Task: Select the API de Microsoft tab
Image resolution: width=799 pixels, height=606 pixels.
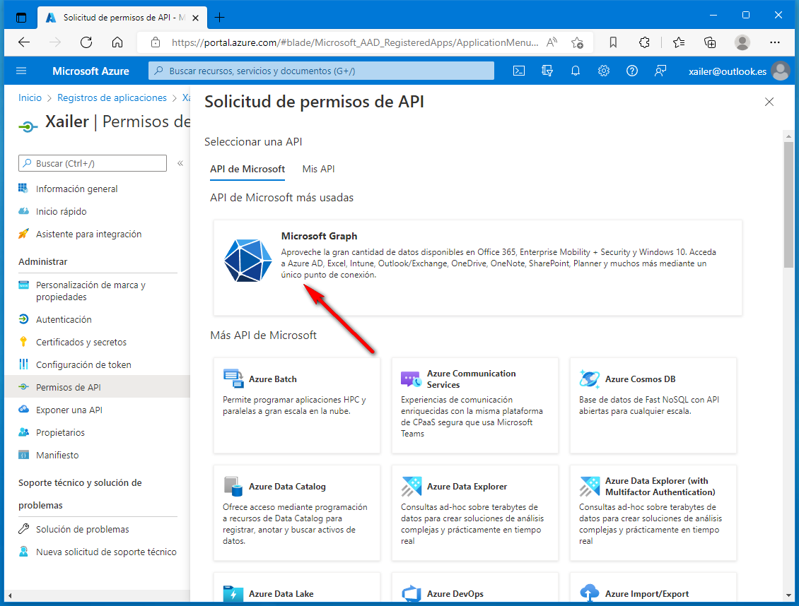Action: tap(247, 169)
